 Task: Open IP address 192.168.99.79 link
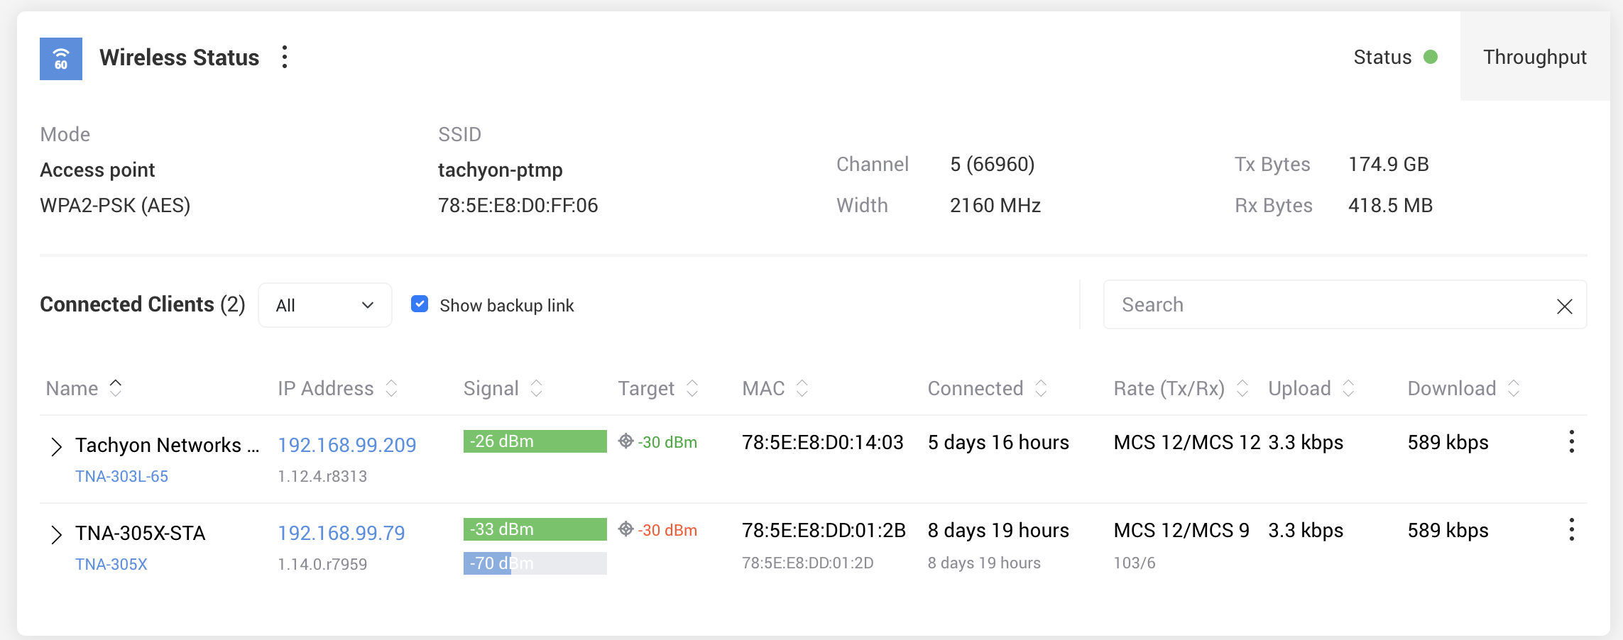[341, 533]
